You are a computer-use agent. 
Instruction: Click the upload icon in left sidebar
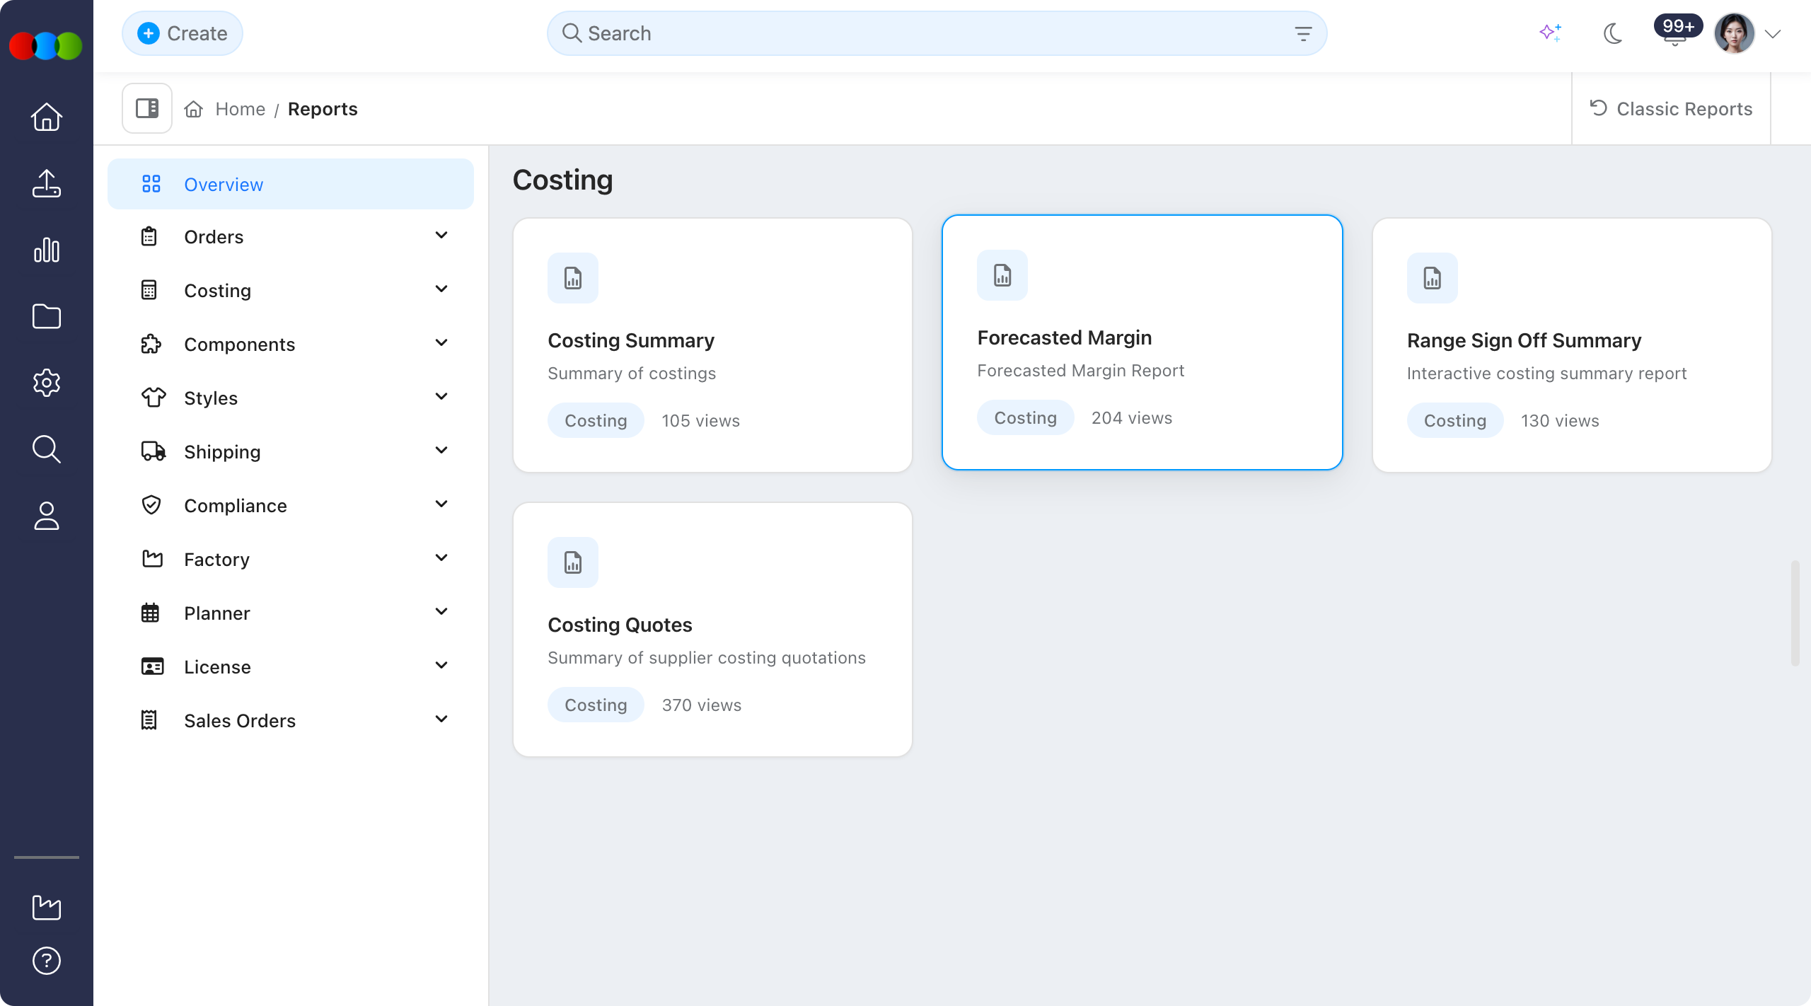pos(47,183)
